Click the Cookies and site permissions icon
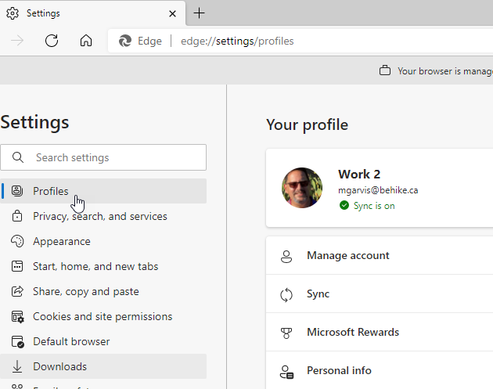Screen dimensions: 493x389 pyautogui.click(x=17, y=316)
